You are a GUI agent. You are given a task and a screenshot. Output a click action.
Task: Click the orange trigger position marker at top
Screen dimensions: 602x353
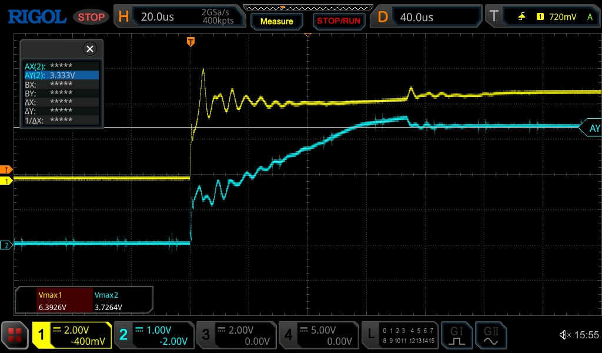(x=190, y=41)
